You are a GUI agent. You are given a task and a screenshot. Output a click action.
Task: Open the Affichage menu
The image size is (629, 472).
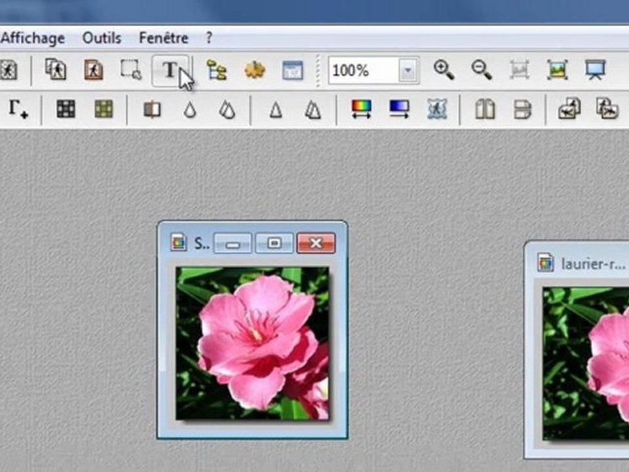click(x=33, y=38)
